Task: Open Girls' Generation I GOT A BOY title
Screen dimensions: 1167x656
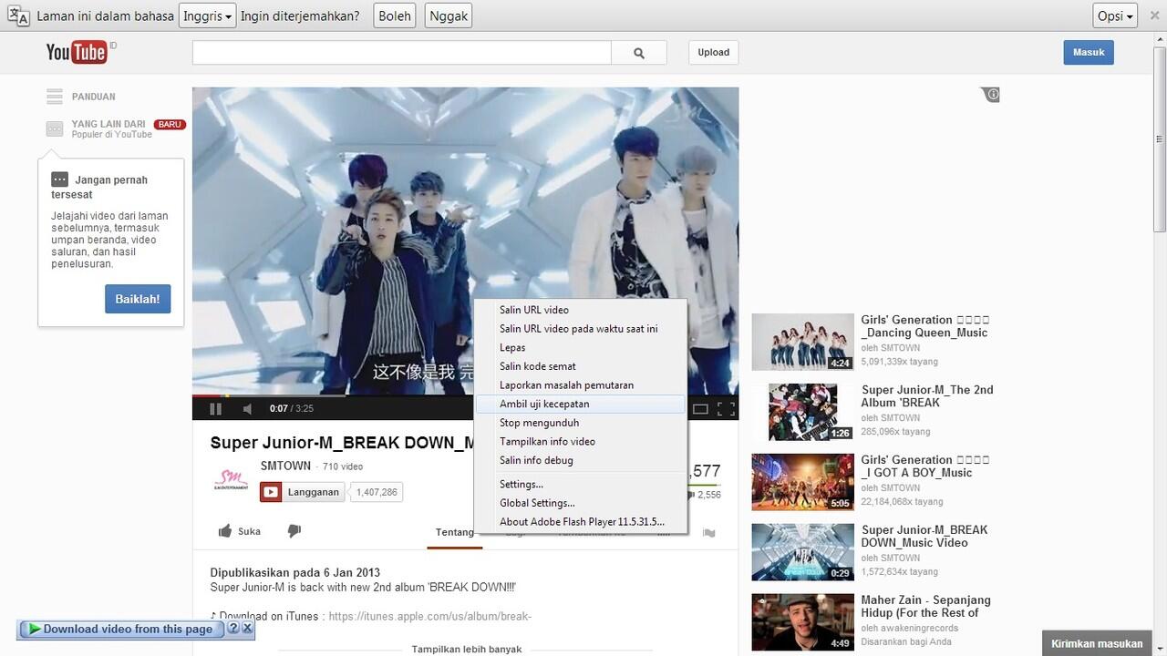Action: [x=925, y=466]
